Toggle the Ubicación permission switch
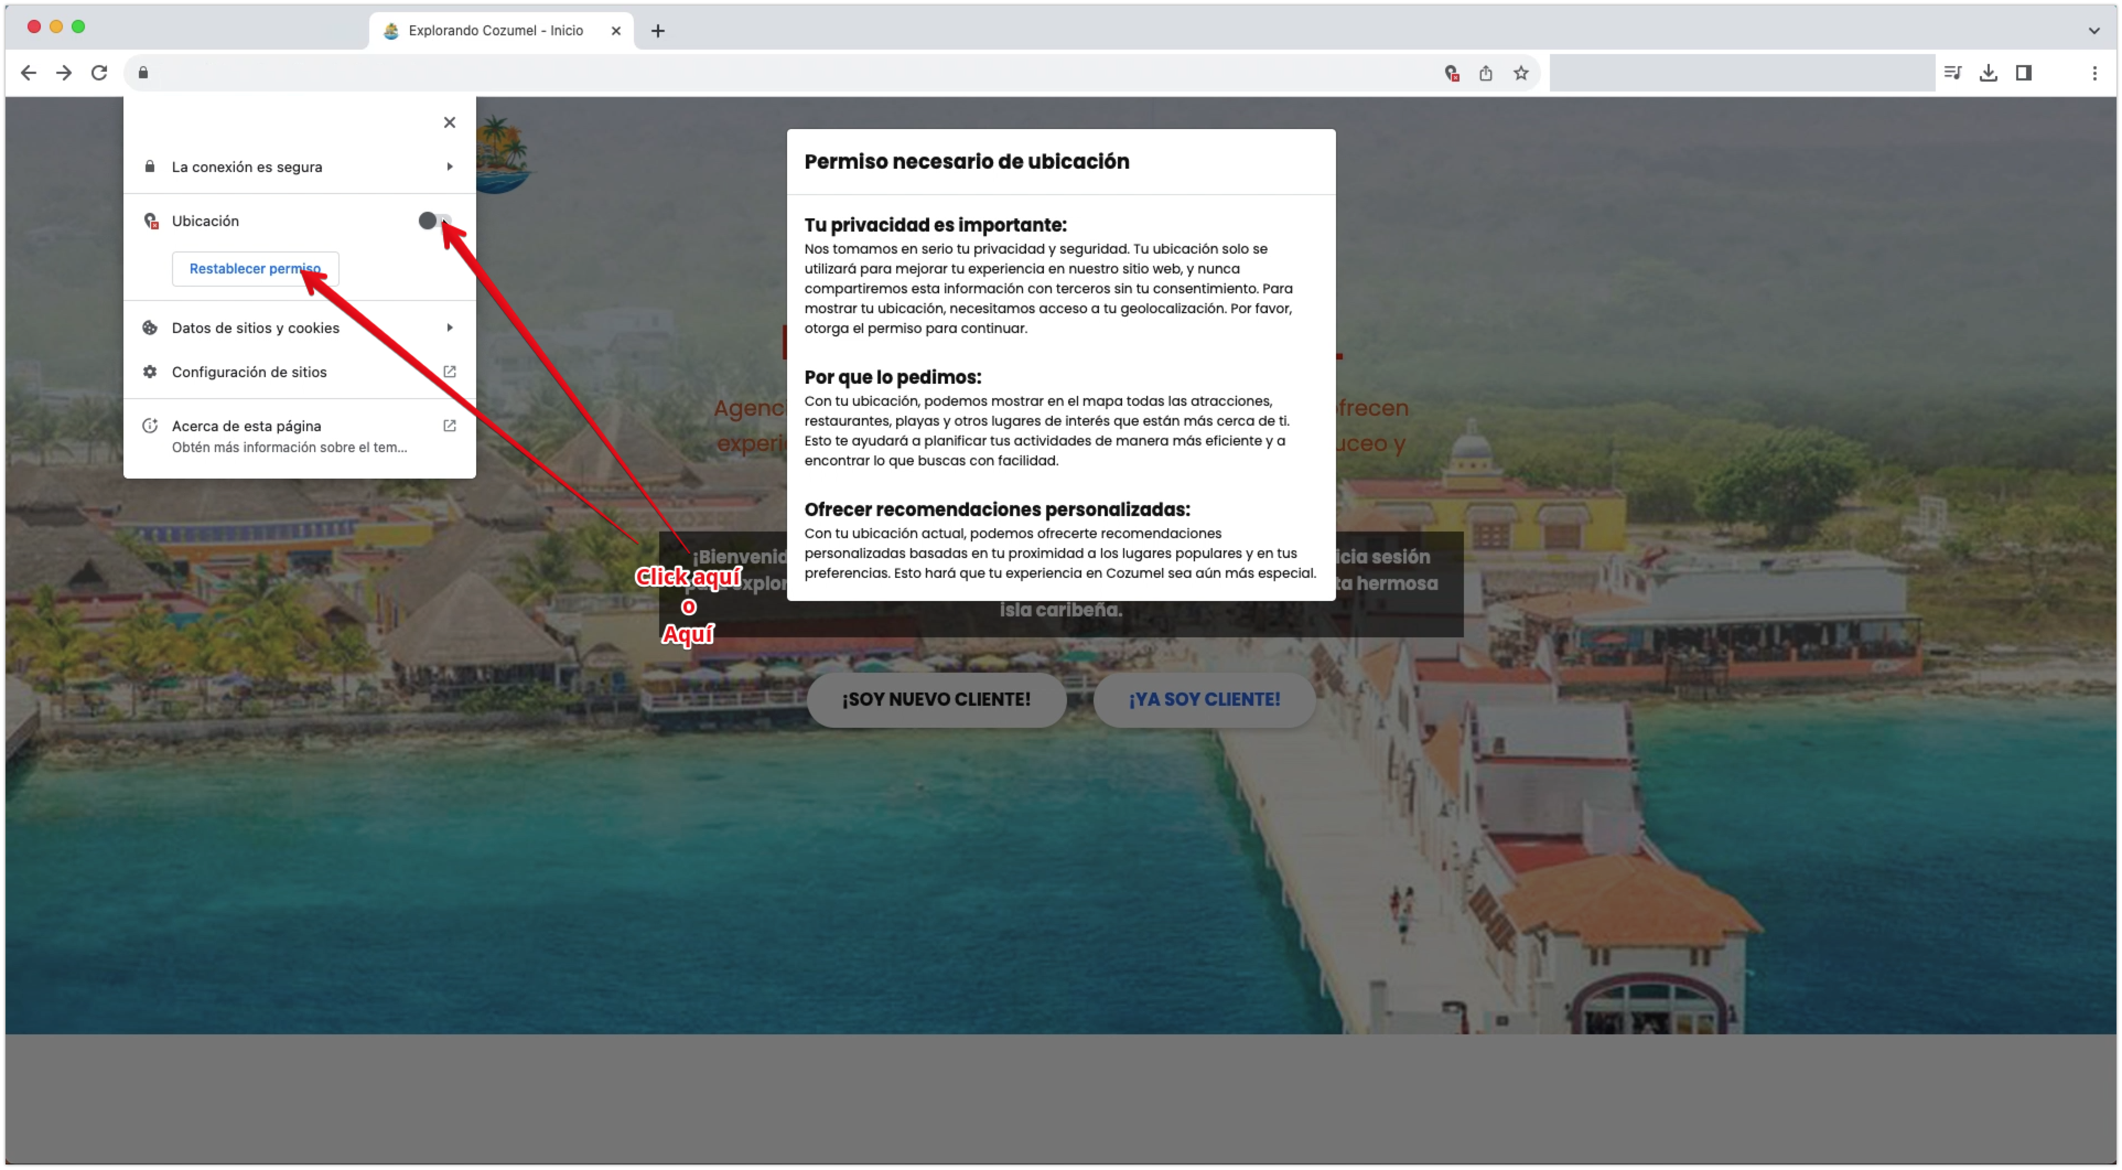Viewport: 2122px width, 1170px height. (x=434, y=221)
